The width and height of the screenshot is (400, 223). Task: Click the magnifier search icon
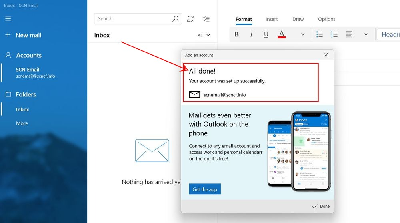point(175,19)
